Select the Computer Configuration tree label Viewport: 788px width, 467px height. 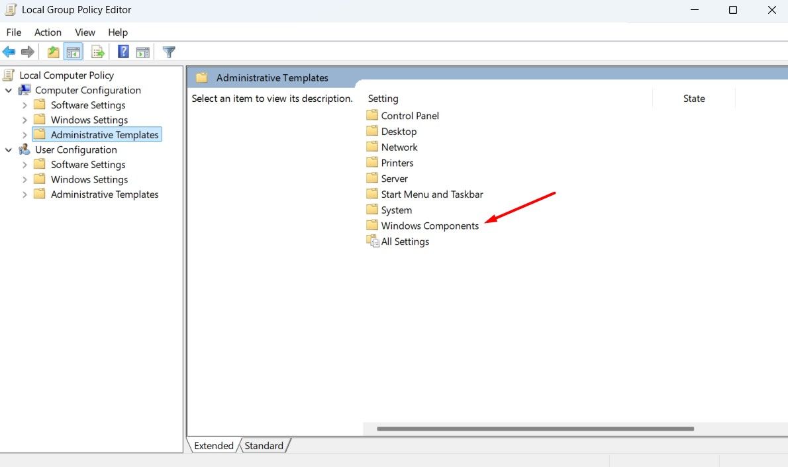coord(88,91)
